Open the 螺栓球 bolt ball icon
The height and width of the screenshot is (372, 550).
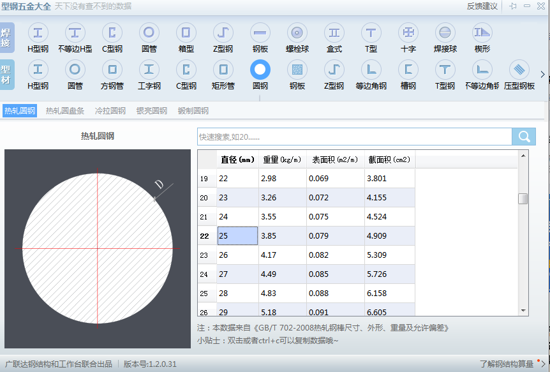pyautogui.click(x=297, y=33)
